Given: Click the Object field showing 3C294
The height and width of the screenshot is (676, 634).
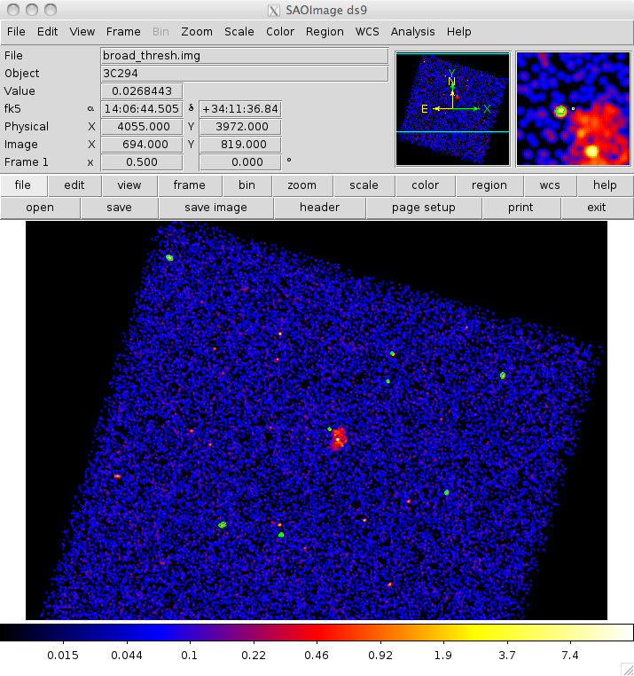Looking at the screenshot, I should pos(244,74).
